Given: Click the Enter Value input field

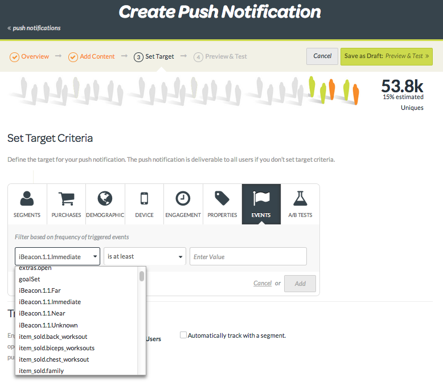Looking at the screenshot, I should pos(248,256).
